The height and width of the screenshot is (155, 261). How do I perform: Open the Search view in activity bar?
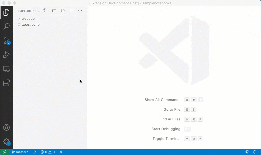tap(6, 27)
